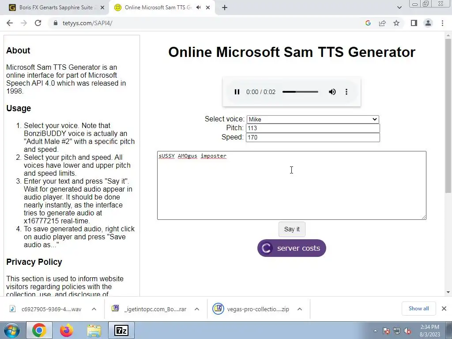Show hidden system tray icons
452x339 pixels.
(375, 331)
